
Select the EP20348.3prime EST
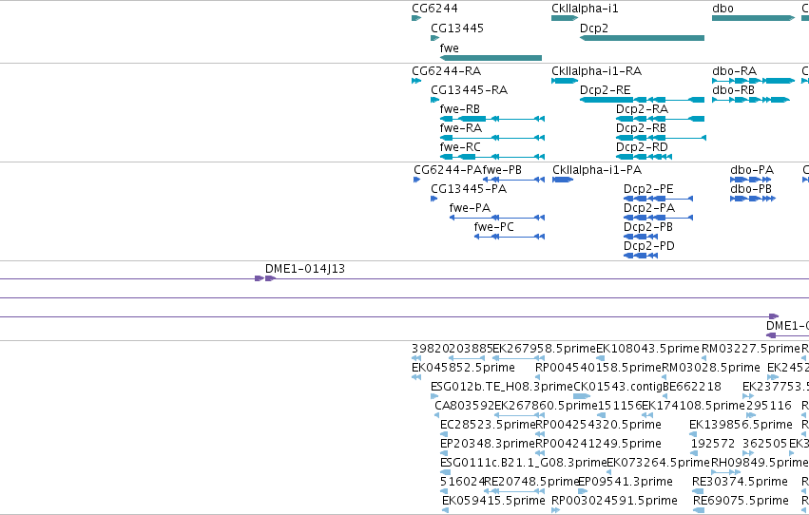click(x=444, y=453)
